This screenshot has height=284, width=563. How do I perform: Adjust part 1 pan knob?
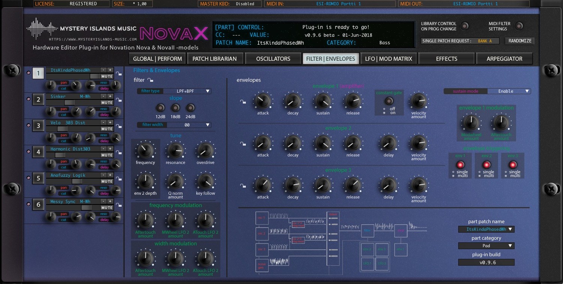[51, 85]
